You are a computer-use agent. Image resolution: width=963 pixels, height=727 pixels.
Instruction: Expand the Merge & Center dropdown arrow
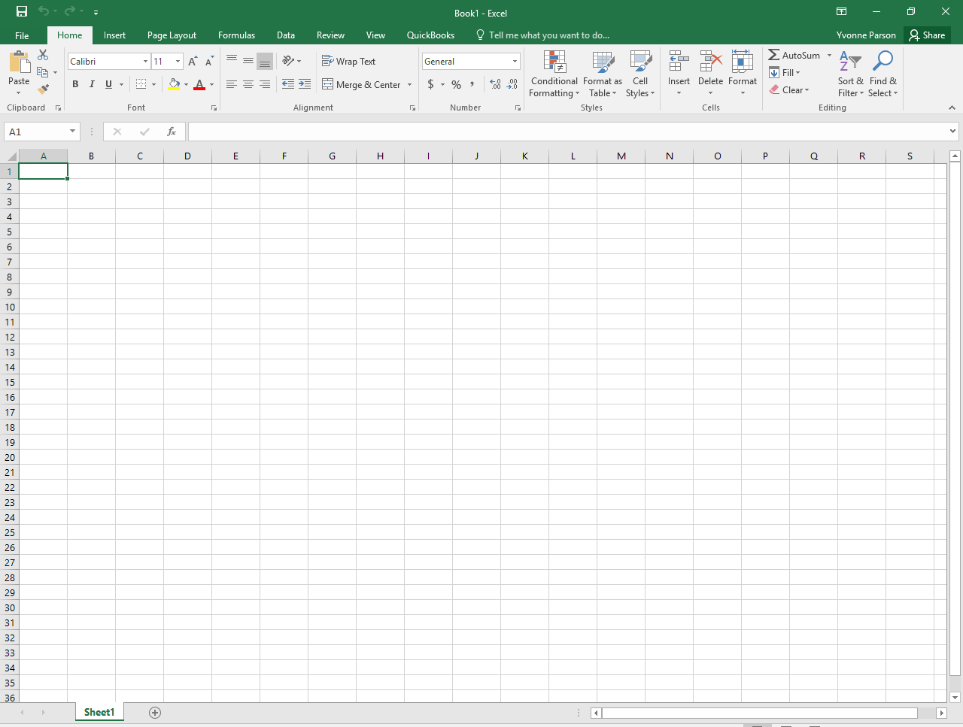pyautogui.click(x=410, y=84)
